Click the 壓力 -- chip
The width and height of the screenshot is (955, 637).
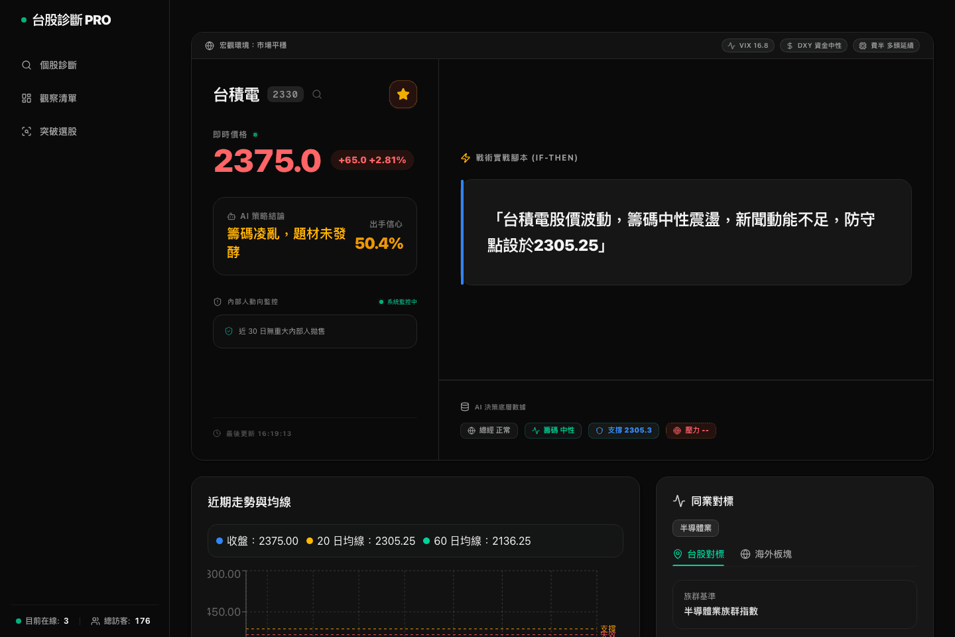click(691, 431)
